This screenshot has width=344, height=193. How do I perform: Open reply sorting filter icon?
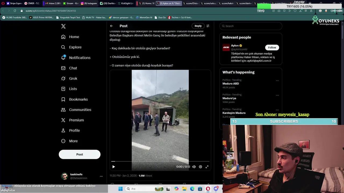208,26
